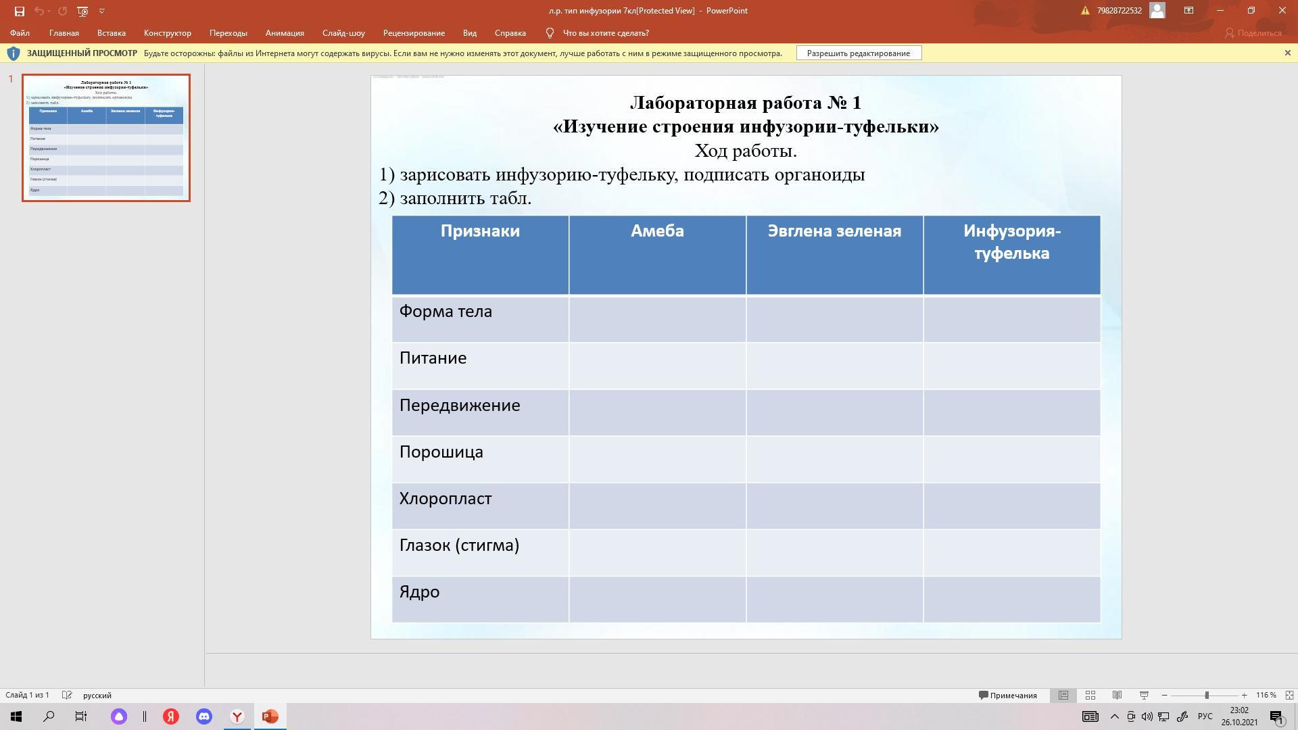The width and height of the screenshot is (1298, 730).
Task: Expand Customize Quick Access Toolbar dropdown
Action: [x=102, y=11]
